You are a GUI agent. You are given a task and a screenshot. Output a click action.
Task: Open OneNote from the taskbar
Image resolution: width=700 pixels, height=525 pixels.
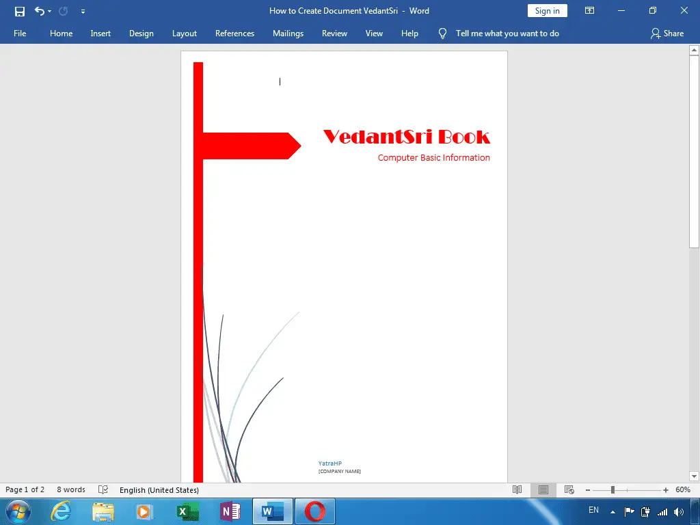230,511
